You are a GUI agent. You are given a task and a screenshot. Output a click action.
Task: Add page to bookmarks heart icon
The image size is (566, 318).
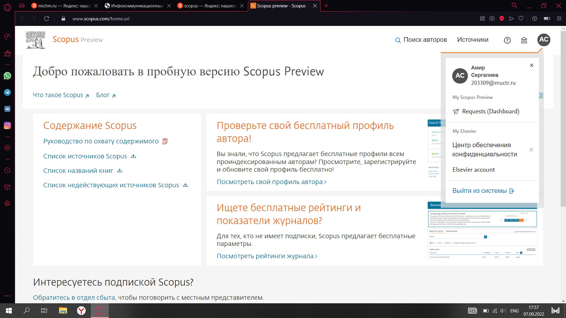click(521, 19)
